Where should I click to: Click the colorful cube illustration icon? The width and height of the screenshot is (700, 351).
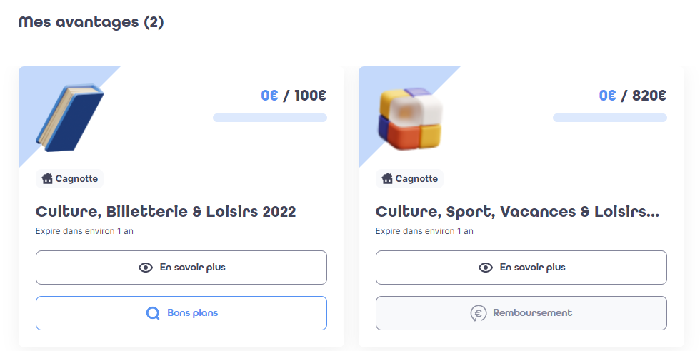pyautogui.click(x=410, y=118)
